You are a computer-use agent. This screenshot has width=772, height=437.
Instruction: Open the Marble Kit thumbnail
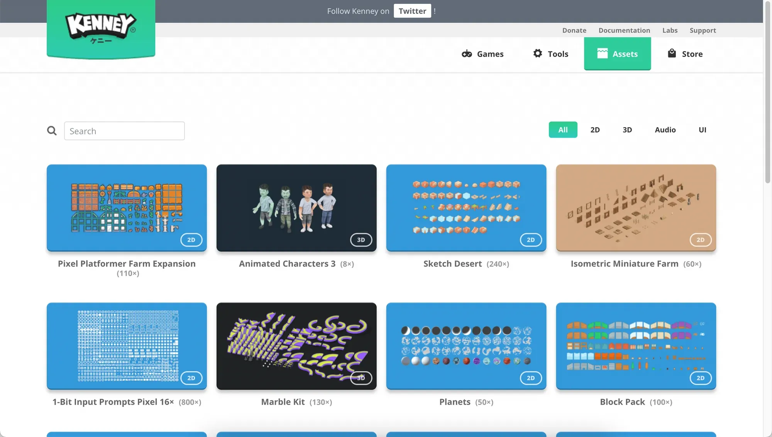296,346
